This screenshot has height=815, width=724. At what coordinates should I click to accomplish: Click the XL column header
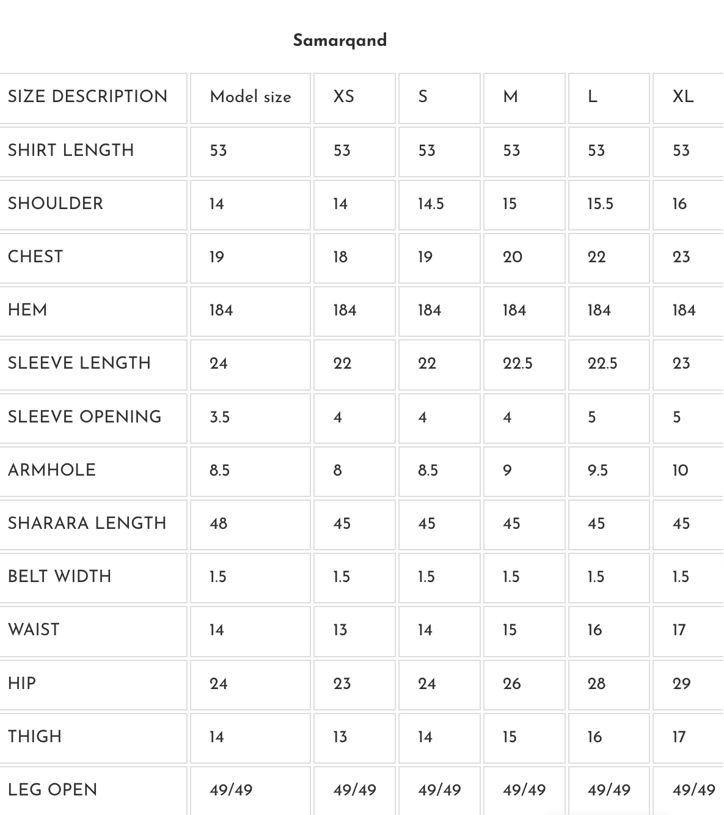(683, 97)
